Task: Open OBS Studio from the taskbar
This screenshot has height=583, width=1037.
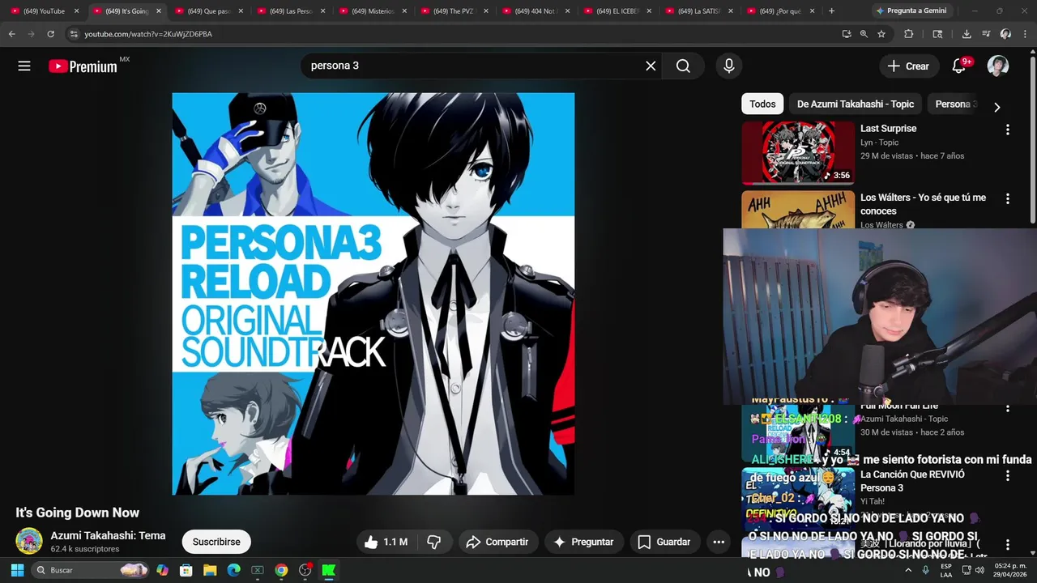Action: [305, 570]
